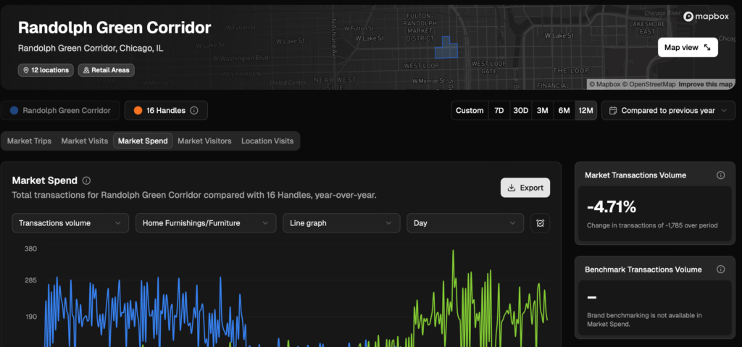Select the 7D time range

pyautogui.click(x=499, y=110)
